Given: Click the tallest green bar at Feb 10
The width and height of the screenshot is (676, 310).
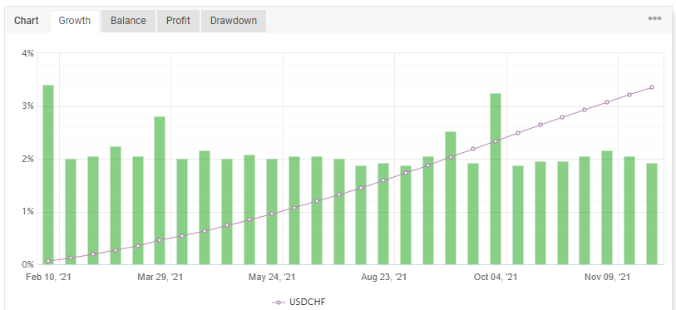Looking at the screenshot, I should pyautogui.click(x=48, y=175).
